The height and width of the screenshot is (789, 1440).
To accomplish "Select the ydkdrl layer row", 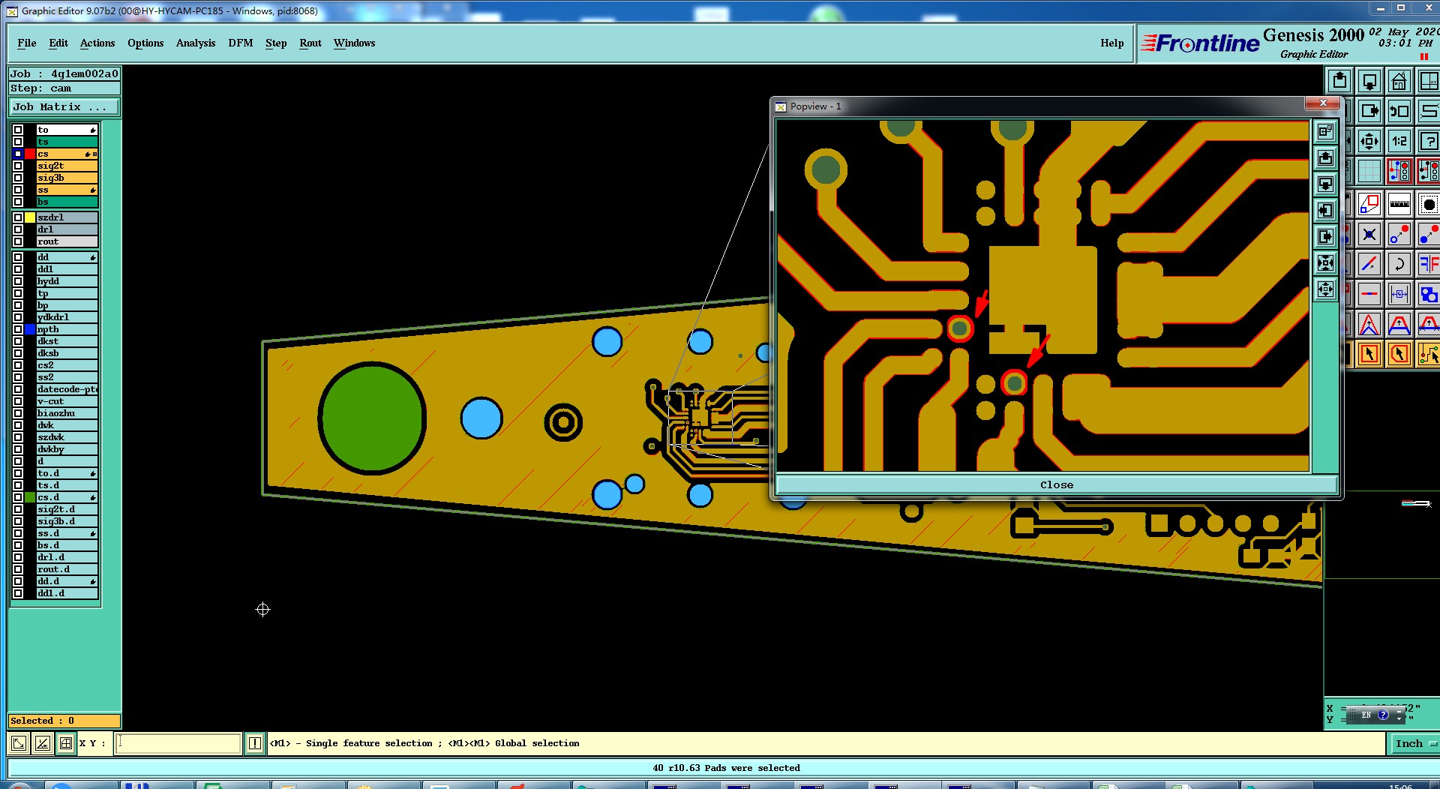I will (67, 317).
